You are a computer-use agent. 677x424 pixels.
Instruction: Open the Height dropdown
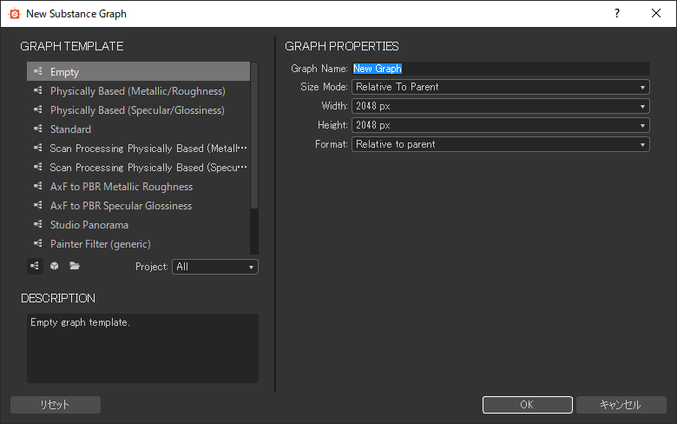(x=501, y=125)
